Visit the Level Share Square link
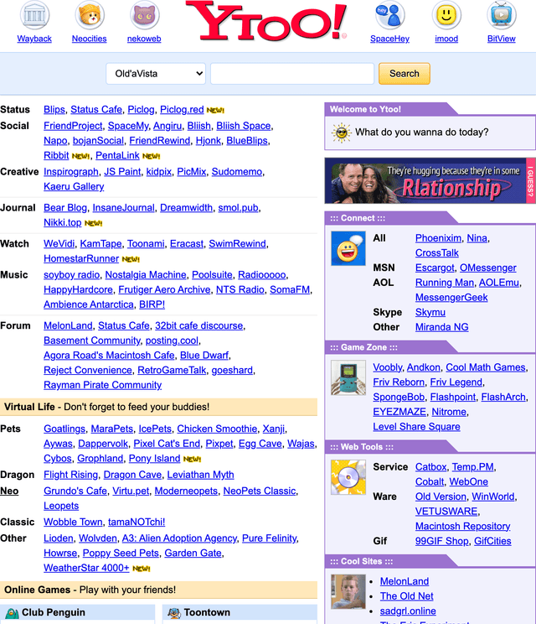The width and height of the screenshot is (536, 624). (x=416, y=427)
